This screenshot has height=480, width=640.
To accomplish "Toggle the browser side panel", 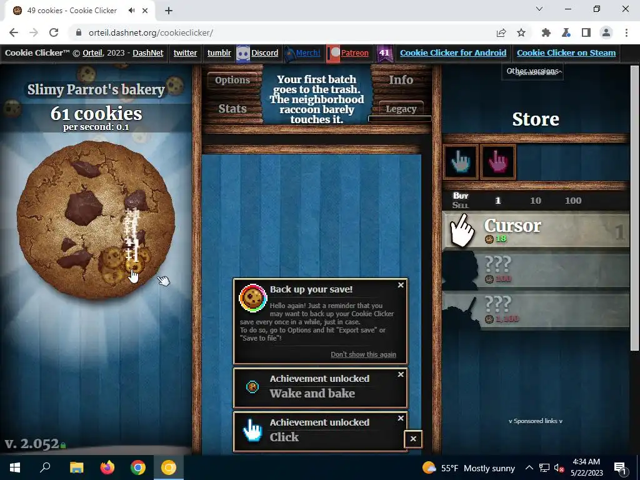I will point(586,32).
